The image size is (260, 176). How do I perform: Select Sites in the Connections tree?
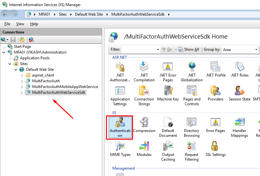[24, 64]
